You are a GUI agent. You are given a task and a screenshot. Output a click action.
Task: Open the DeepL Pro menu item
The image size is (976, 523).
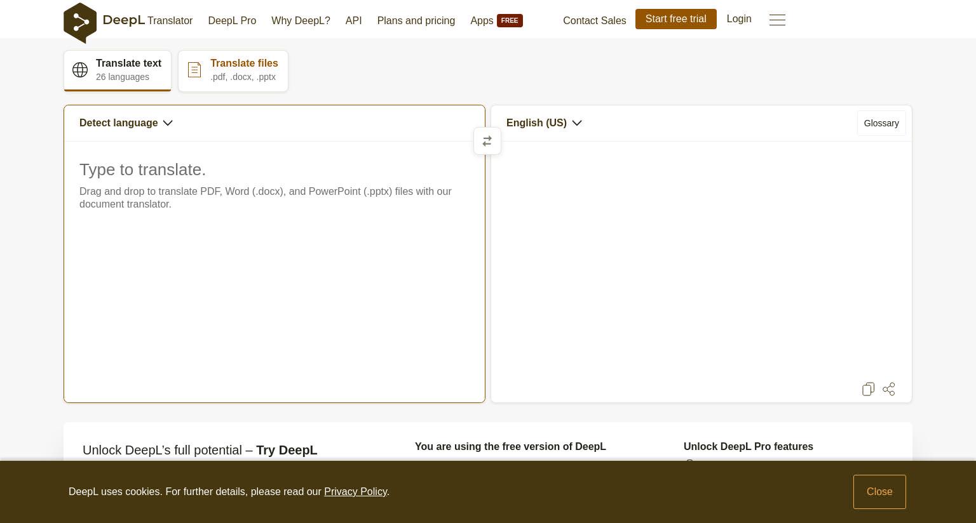tap(232, 21)
